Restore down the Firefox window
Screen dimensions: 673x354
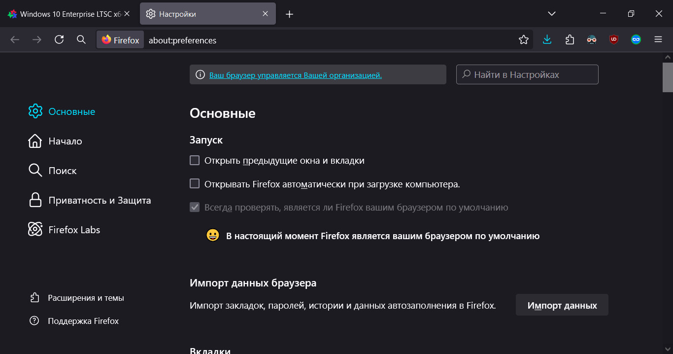(631, 14)
